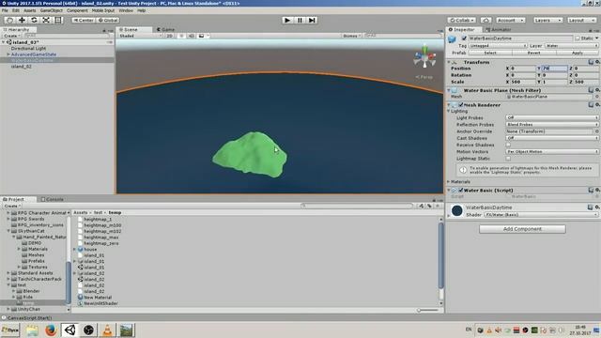Open Unity icon in taskbar

click(x=69, y=330)
